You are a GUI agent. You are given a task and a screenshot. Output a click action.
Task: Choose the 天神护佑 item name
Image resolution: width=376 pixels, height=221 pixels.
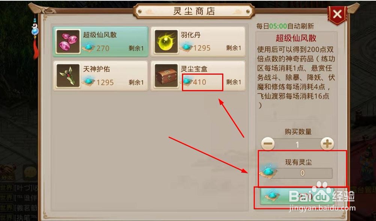[x=96, y=69]
